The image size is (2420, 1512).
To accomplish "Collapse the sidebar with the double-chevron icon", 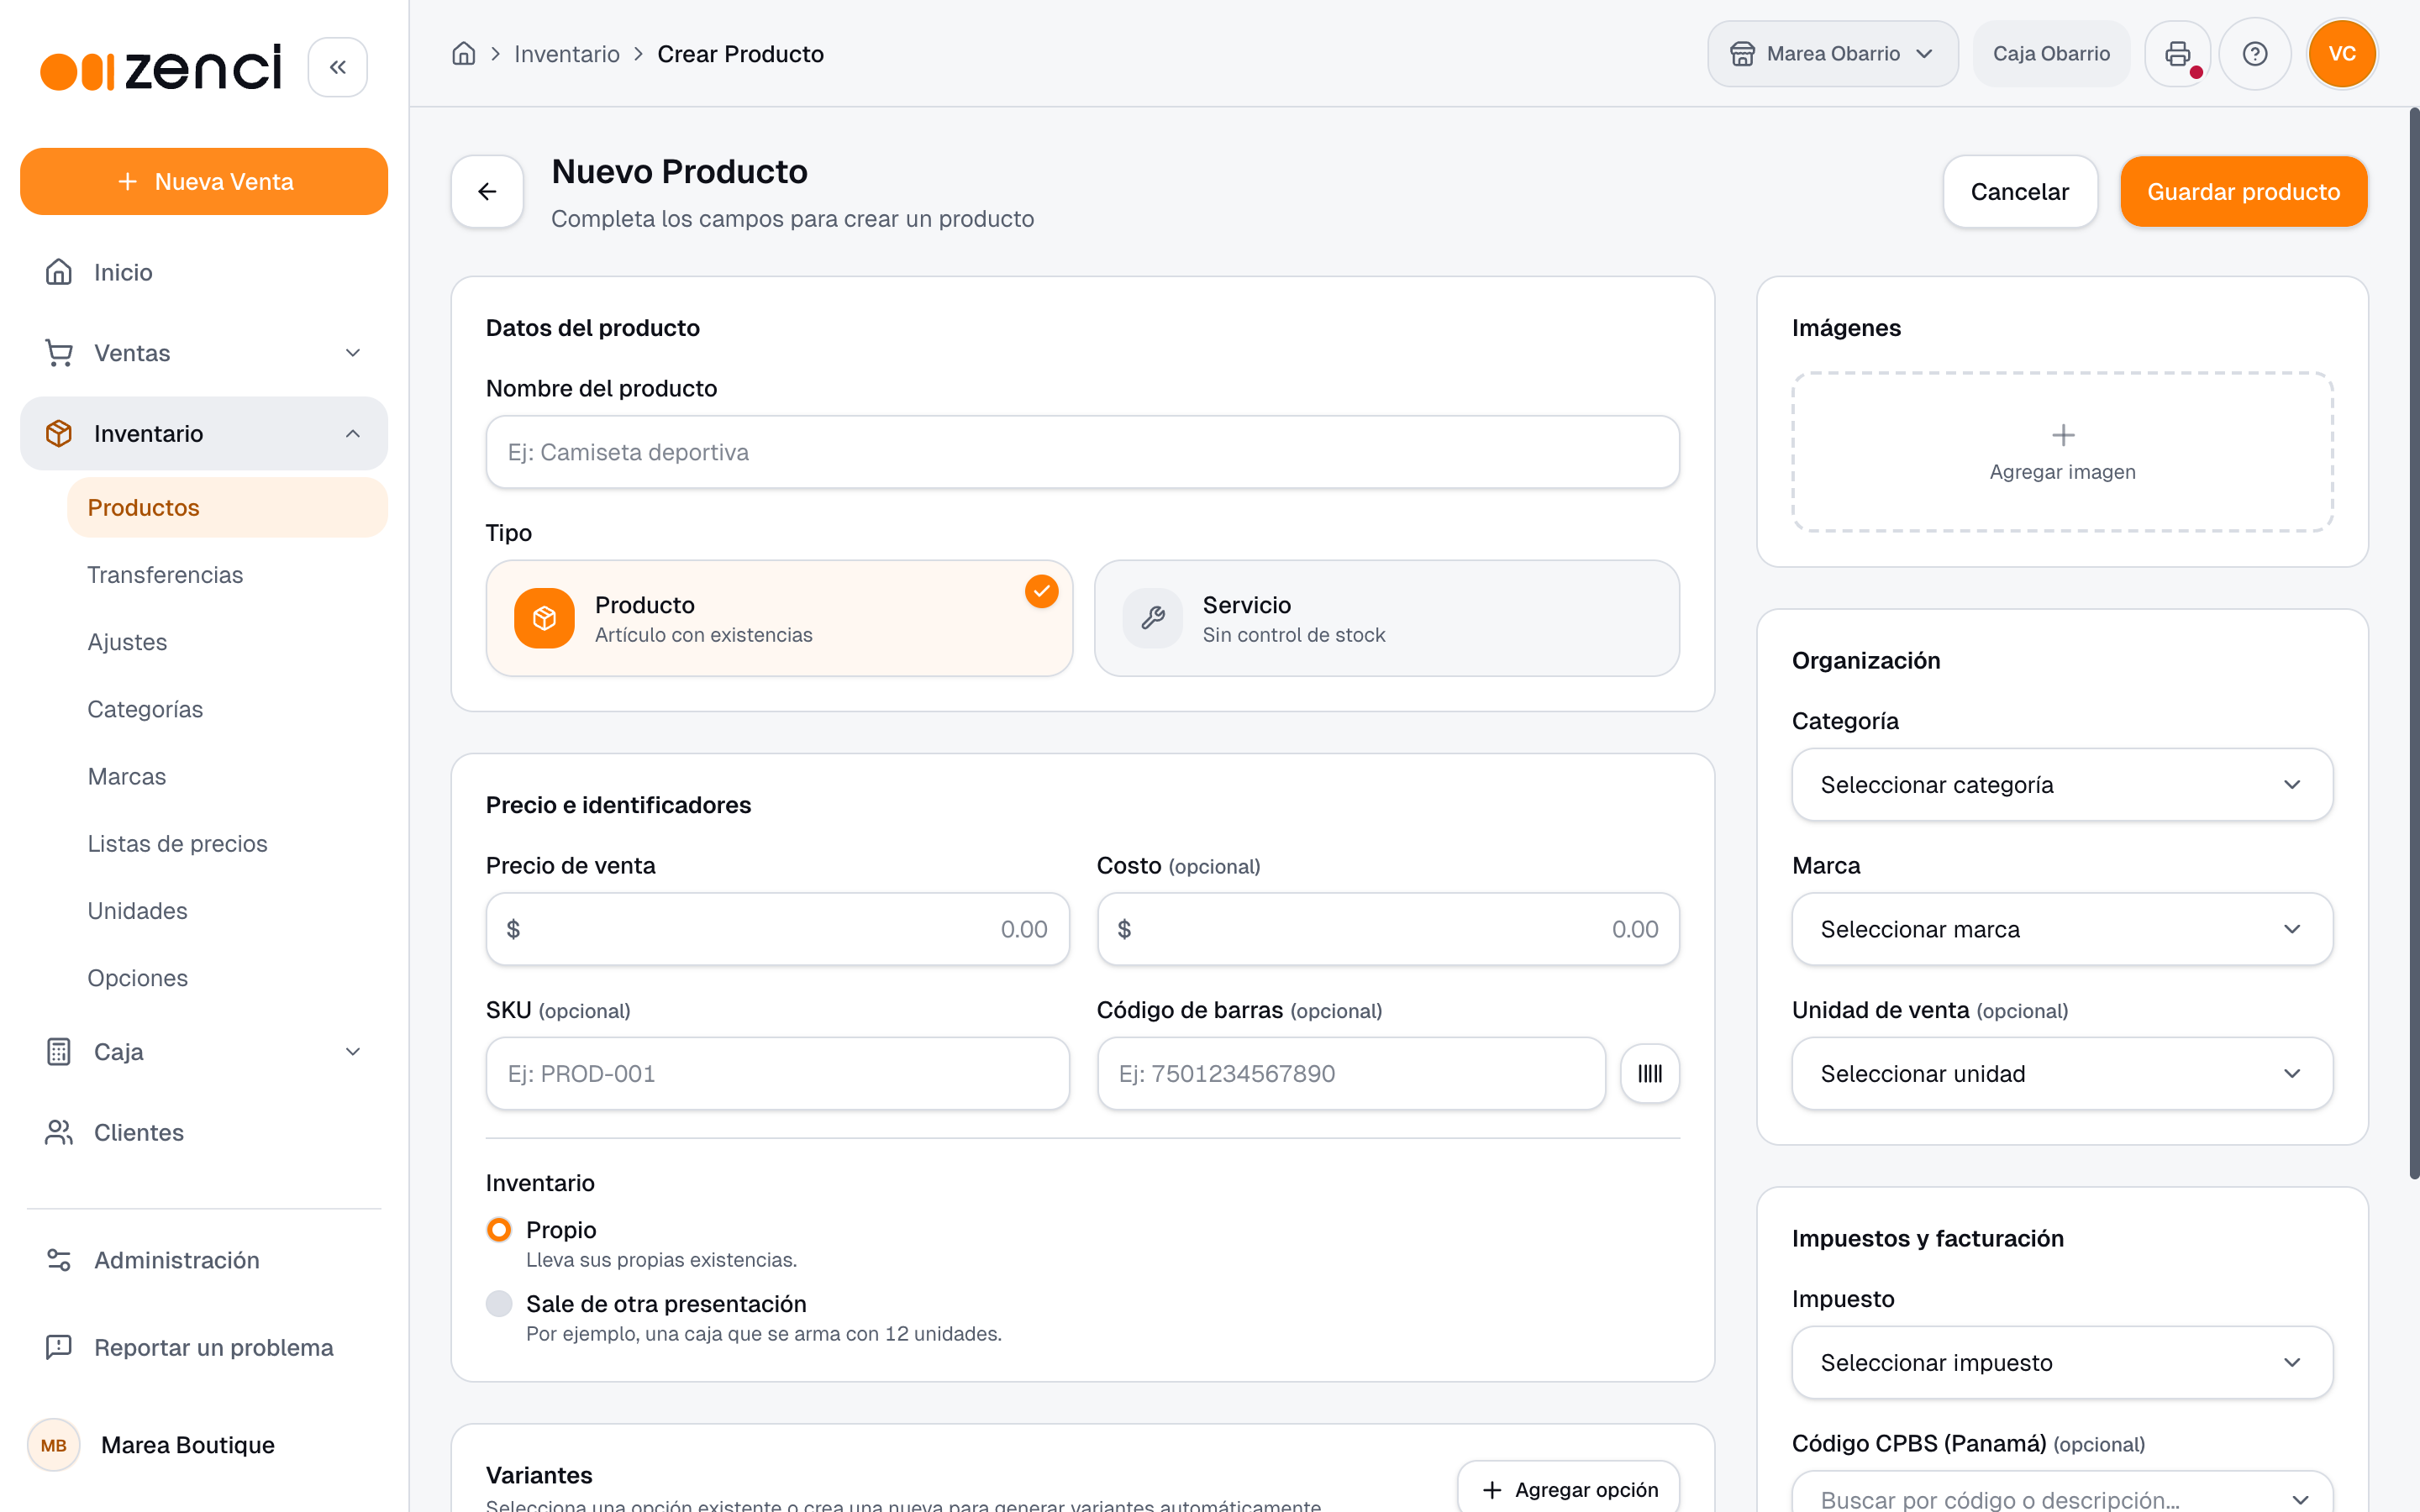I will click(338, 67).
